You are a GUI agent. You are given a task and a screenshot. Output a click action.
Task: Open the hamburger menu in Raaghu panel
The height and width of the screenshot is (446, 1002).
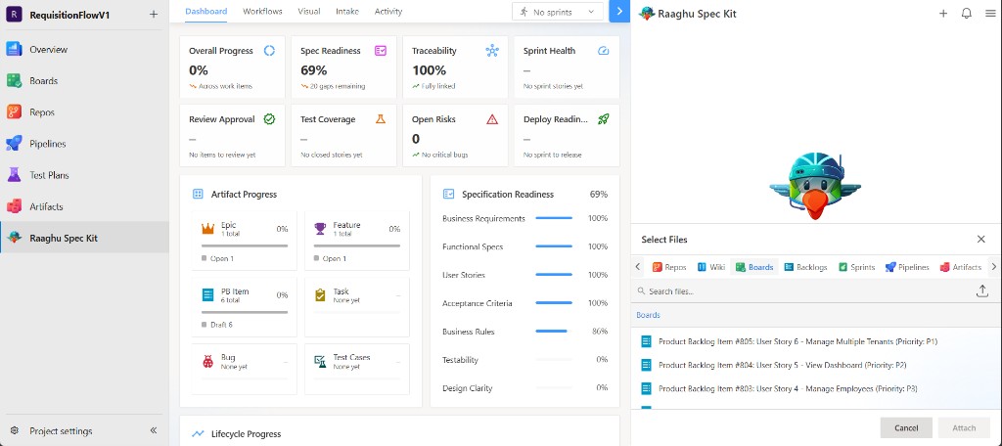click(x=990, y=13)
